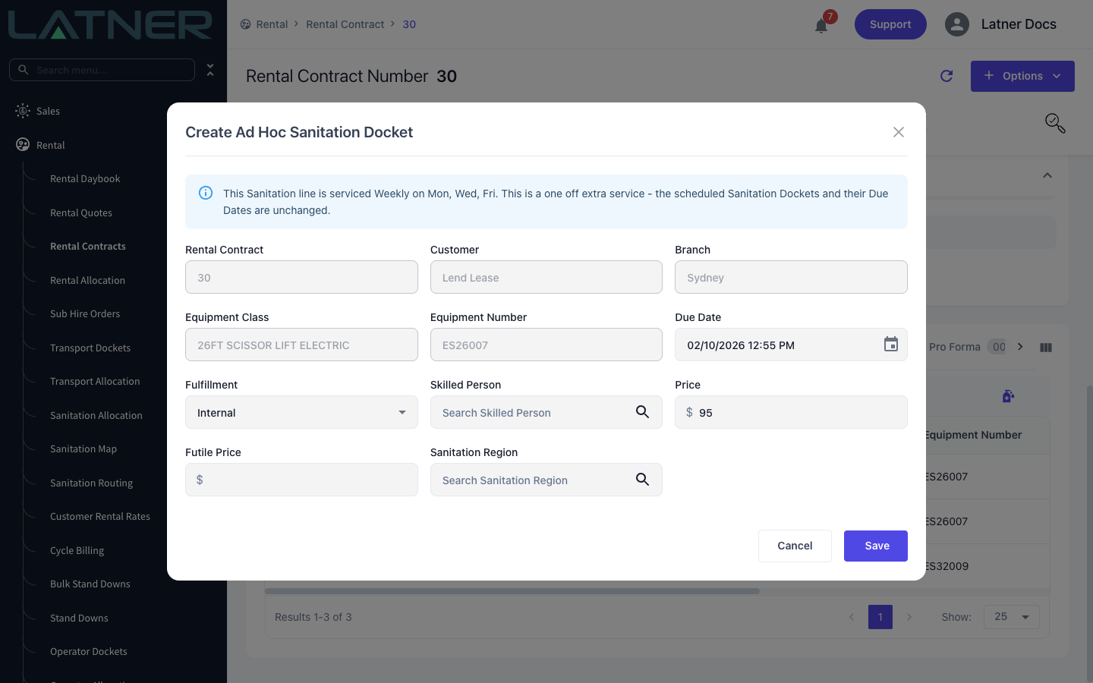
Task: Save the sanitation docket
Action: click(876, 546)
